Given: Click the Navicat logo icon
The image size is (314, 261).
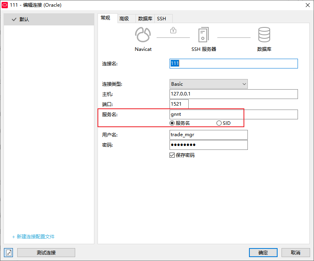Looking at the screenshot, I should tap(143, 34).
